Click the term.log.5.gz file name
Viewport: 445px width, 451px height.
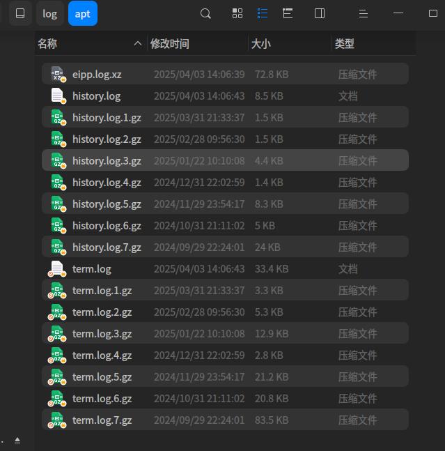click(102, 377)
